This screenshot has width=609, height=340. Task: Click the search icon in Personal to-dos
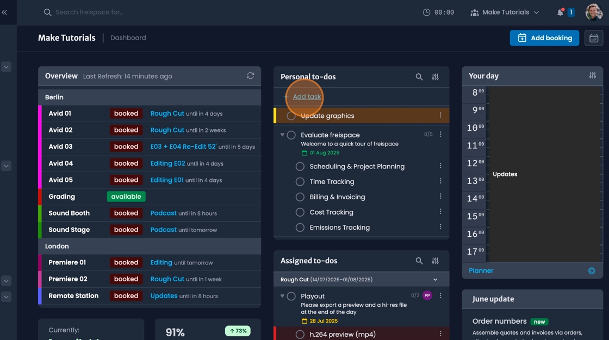coord(419,77)
